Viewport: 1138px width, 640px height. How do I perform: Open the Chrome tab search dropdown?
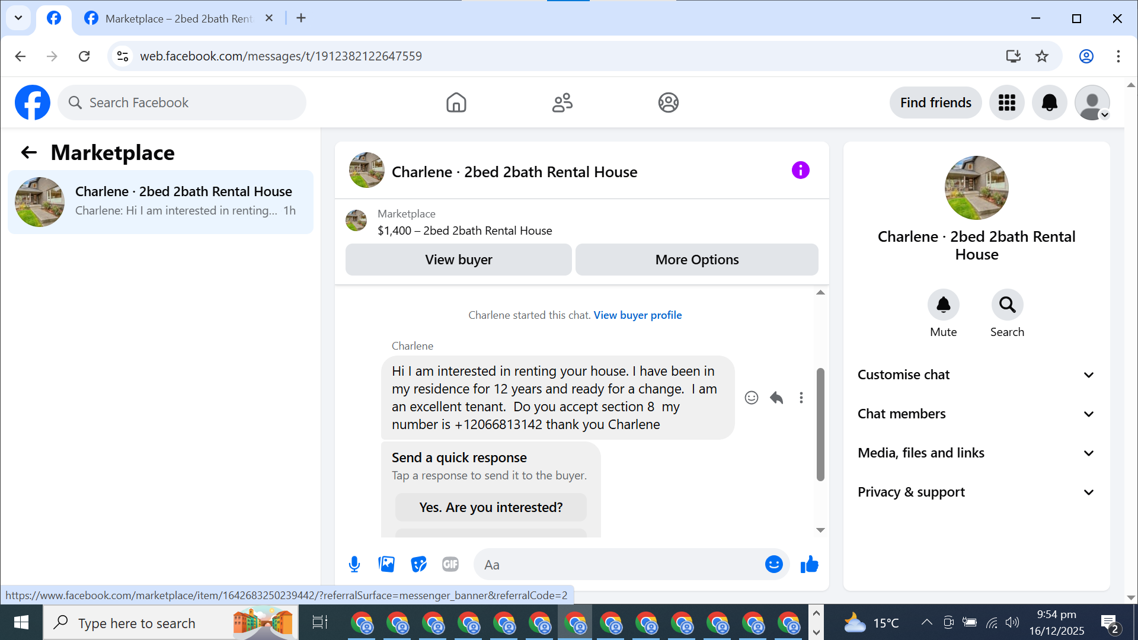[x=18, y=18]
